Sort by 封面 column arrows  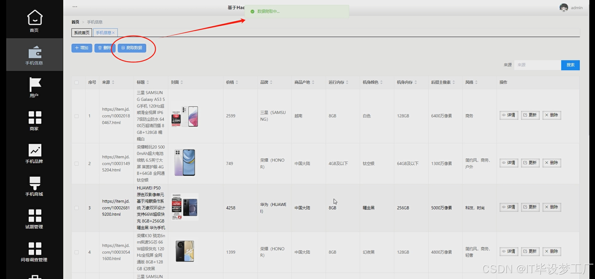click(x=182, y=82)
